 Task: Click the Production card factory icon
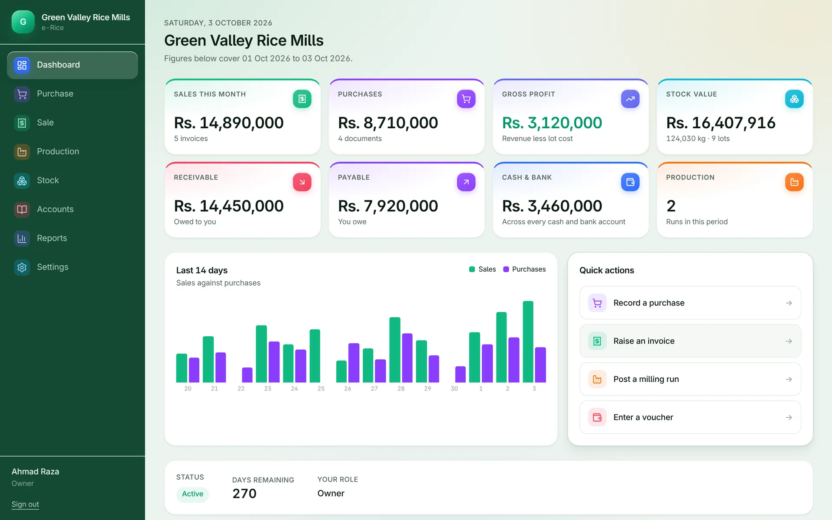[794, 182]
